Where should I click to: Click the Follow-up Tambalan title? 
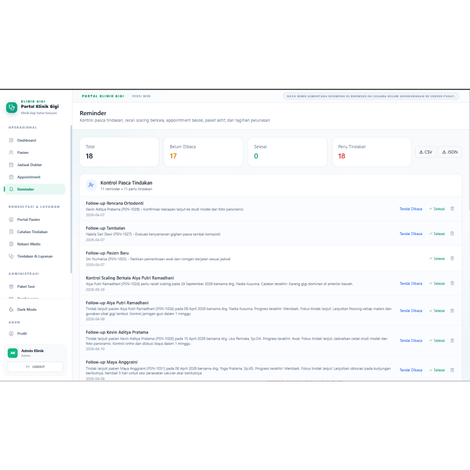106,228
